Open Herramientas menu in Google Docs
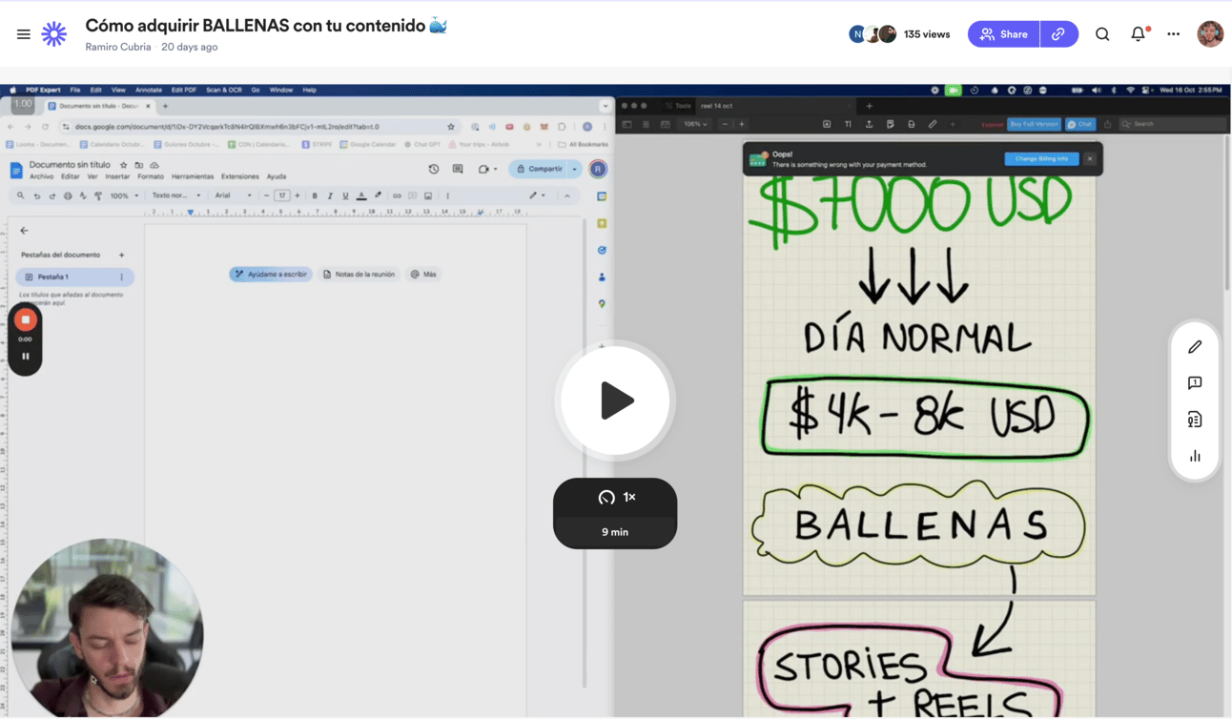 coord(193,176)
